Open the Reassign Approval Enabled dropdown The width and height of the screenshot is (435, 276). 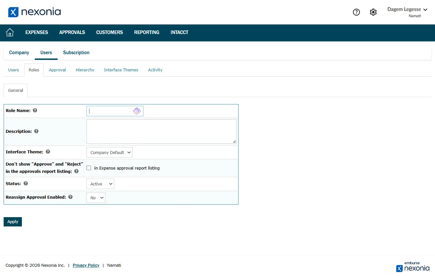pyautogui.click(x=96, y=198)
